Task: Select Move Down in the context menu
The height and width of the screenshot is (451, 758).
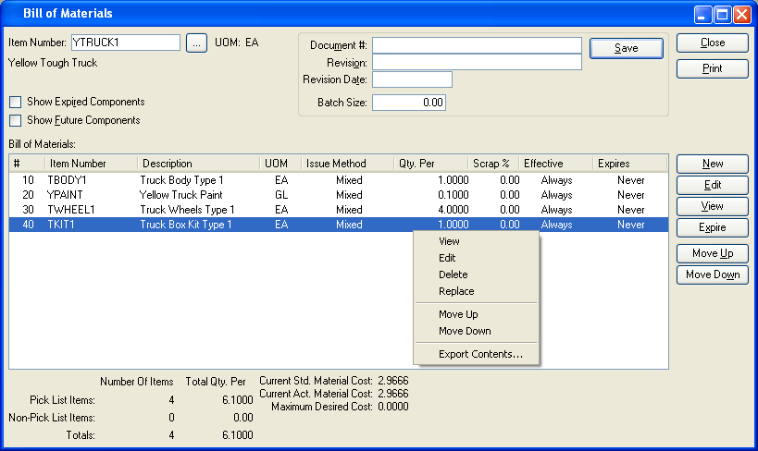Action: tap(465, 331)
